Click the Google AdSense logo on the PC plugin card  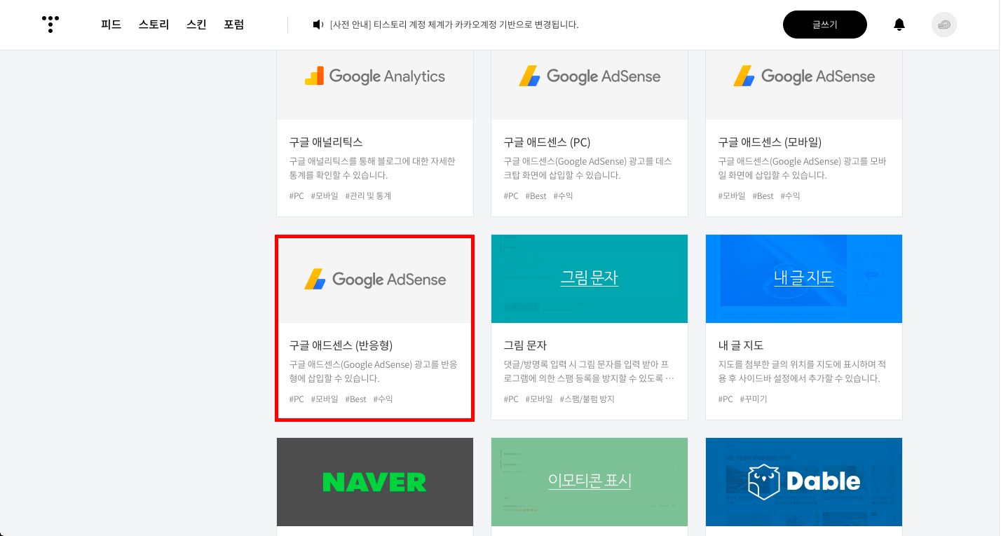[x=589, y=76]
